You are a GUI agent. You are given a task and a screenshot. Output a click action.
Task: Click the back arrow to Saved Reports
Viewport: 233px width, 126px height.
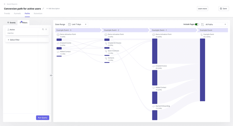[x=5, y=4]
